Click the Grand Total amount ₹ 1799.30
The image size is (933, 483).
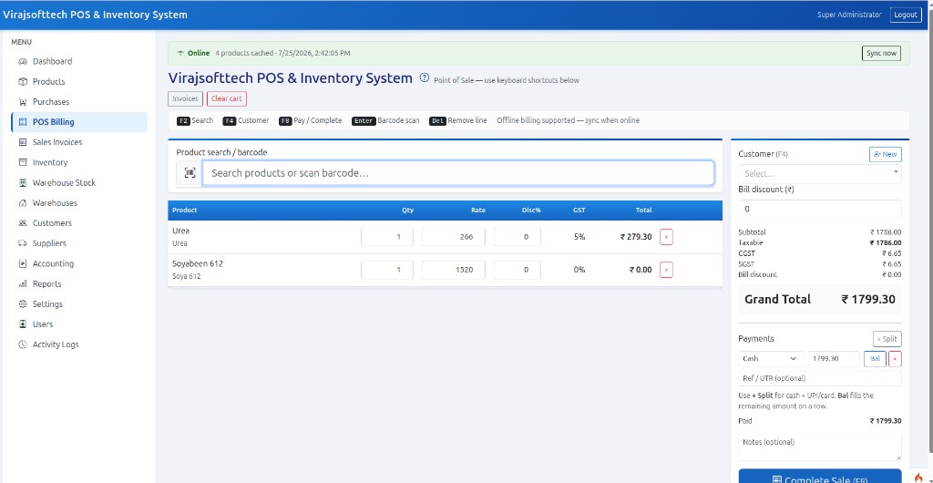(x=868, y=299)
